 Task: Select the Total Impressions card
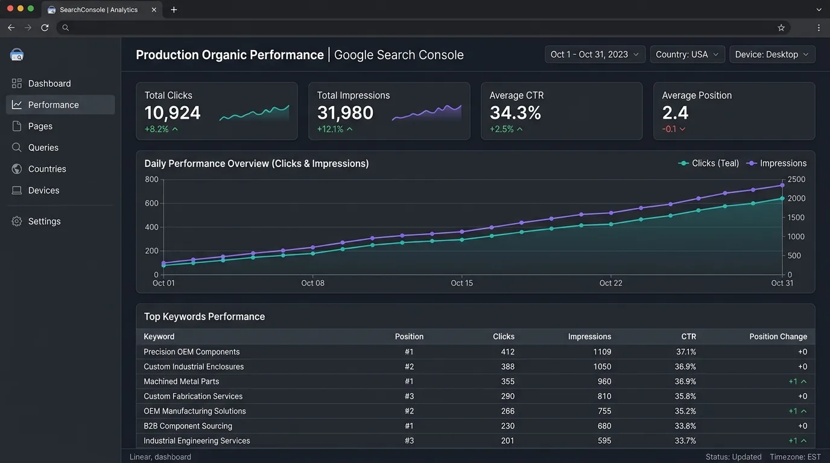tap(389, 112)
